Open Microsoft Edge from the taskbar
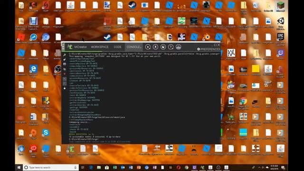 pos(91,167)
